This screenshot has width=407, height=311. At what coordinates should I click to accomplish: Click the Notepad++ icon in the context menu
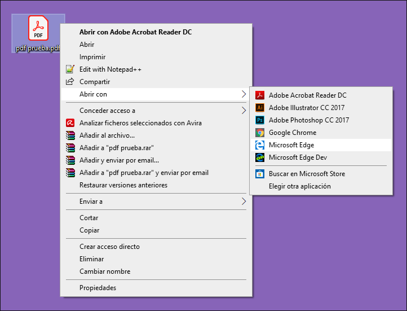[70, 69]
